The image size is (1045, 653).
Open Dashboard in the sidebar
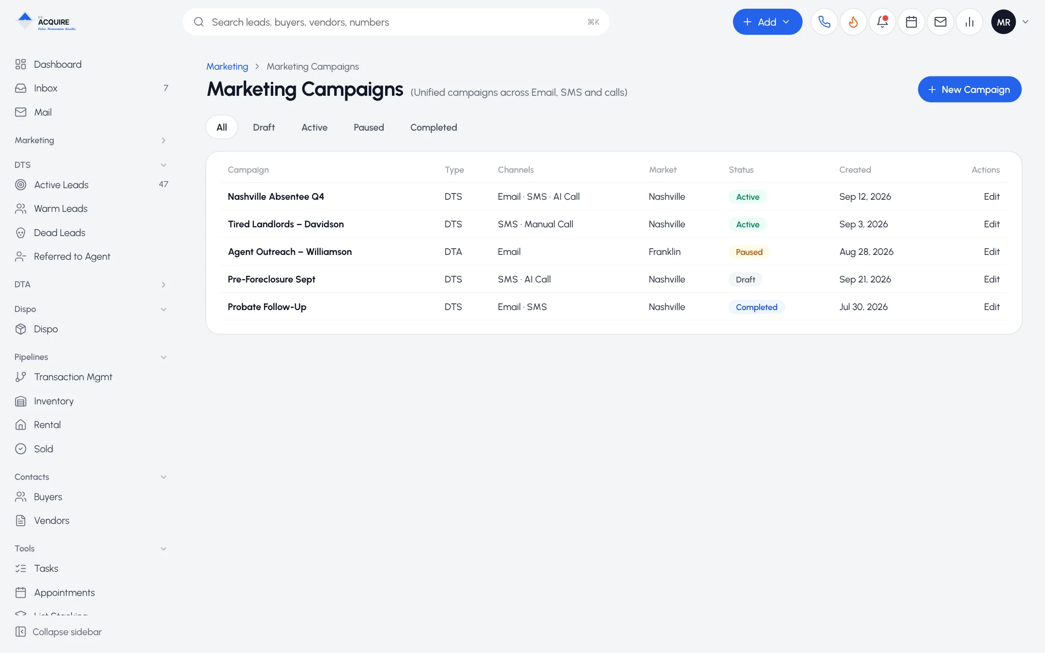tap(91, 64)
